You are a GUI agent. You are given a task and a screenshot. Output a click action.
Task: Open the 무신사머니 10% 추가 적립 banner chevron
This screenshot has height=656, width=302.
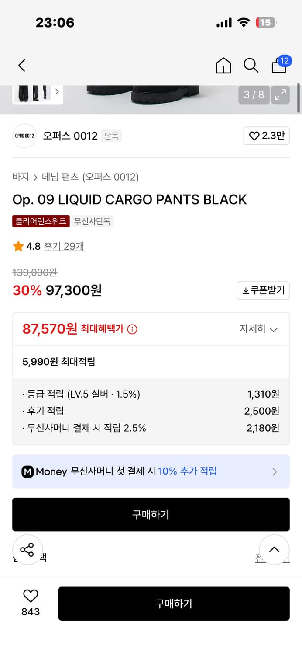275,471
